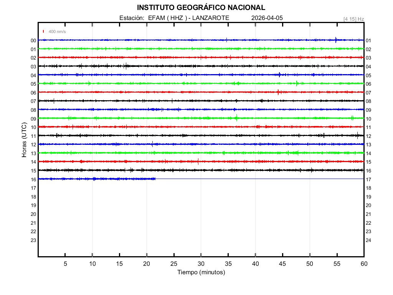Select the 5 minute tick label
The height and width of the screenshot is (295, 393).
point(65,264)
